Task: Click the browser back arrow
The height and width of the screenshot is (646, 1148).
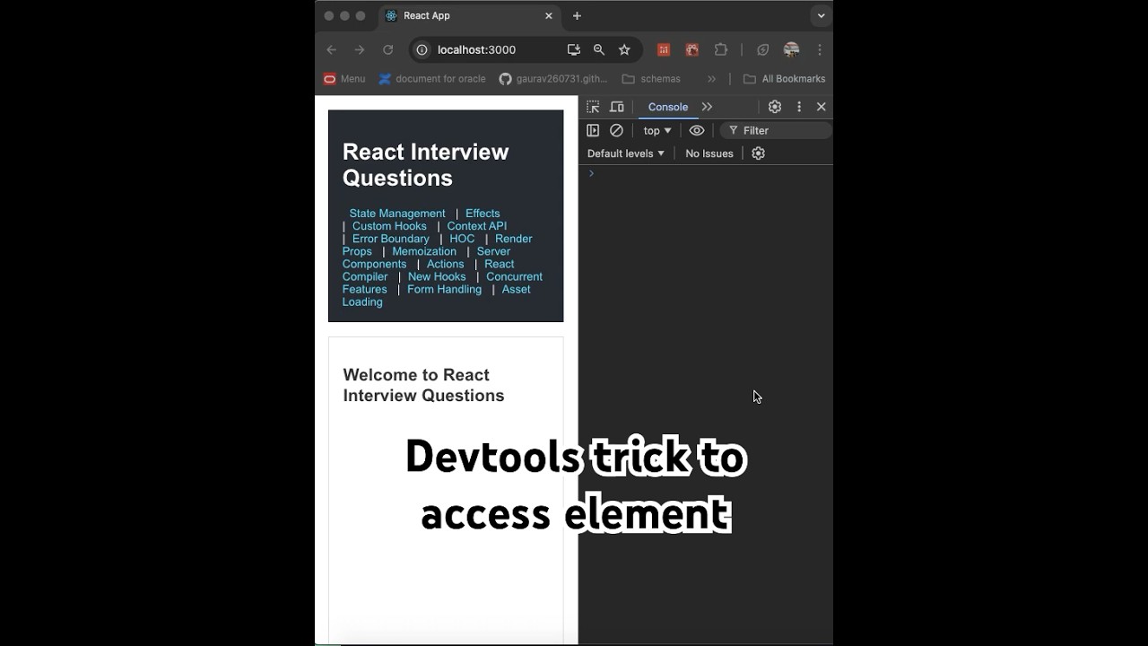Action: click(331, 50)
